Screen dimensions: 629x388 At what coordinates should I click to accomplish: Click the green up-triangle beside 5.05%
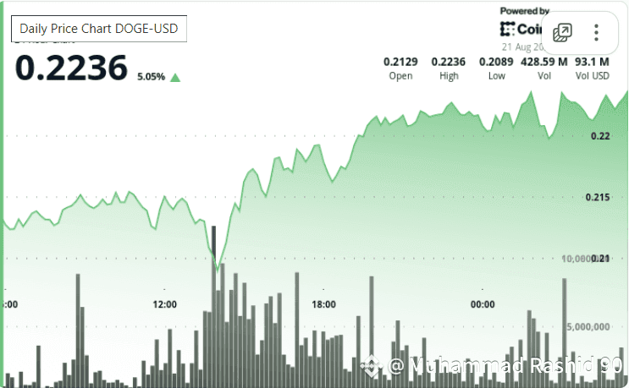(175, 77)
